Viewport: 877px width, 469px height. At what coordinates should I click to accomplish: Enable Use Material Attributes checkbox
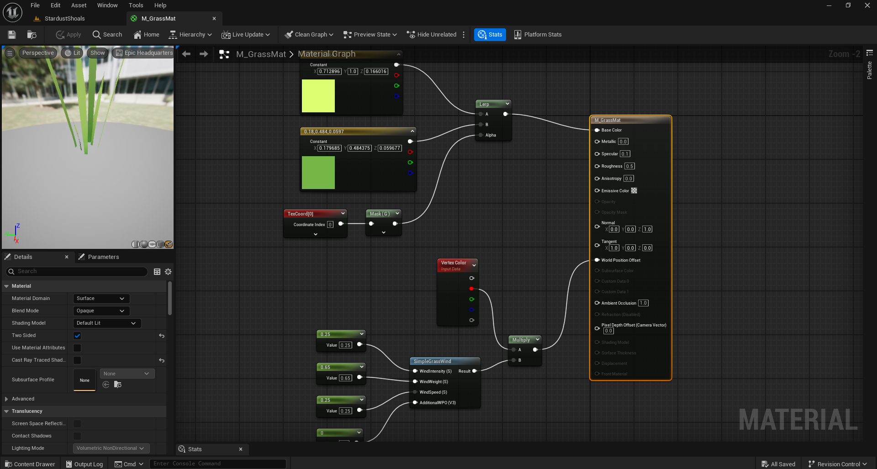point(77,348)
